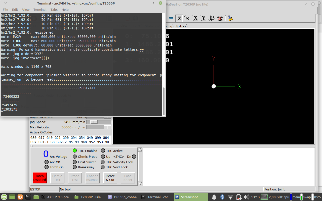The height and width of the screenshot is (201, 322).
Task: Select the Y view icon in AXIS
Action: [204, 18]
